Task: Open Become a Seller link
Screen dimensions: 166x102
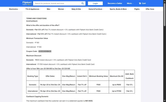Action: [115, 3]
